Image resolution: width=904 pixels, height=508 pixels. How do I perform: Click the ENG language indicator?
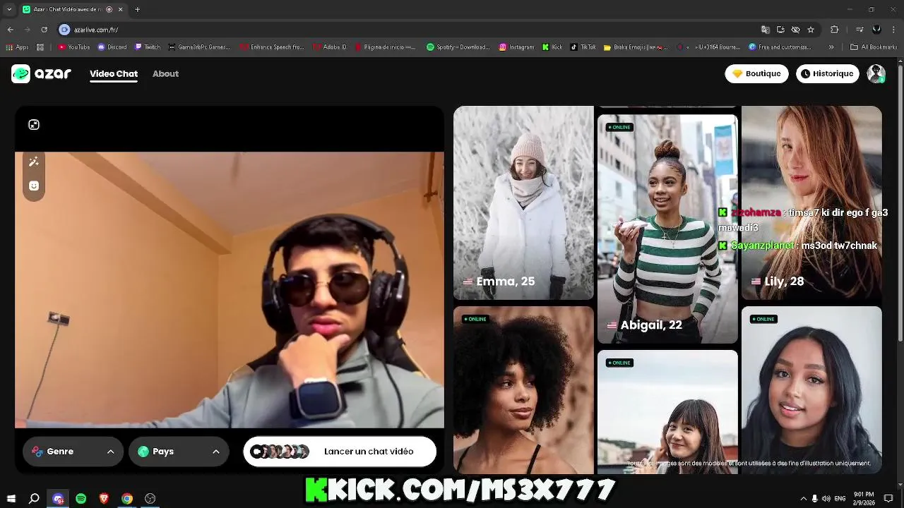tap(841, 498)
